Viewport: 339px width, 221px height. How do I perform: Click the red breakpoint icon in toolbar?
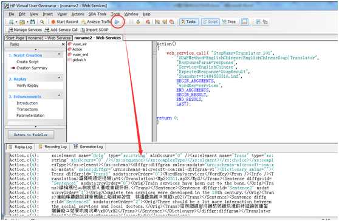click(x=148, y=22)
